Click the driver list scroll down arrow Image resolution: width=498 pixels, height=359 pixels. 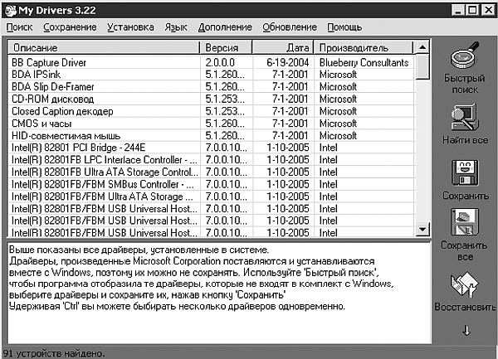click(x=422, y=229)
